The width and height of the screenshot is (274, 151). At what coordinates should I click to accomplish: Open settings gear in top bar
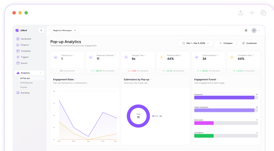tap(246, 31)
